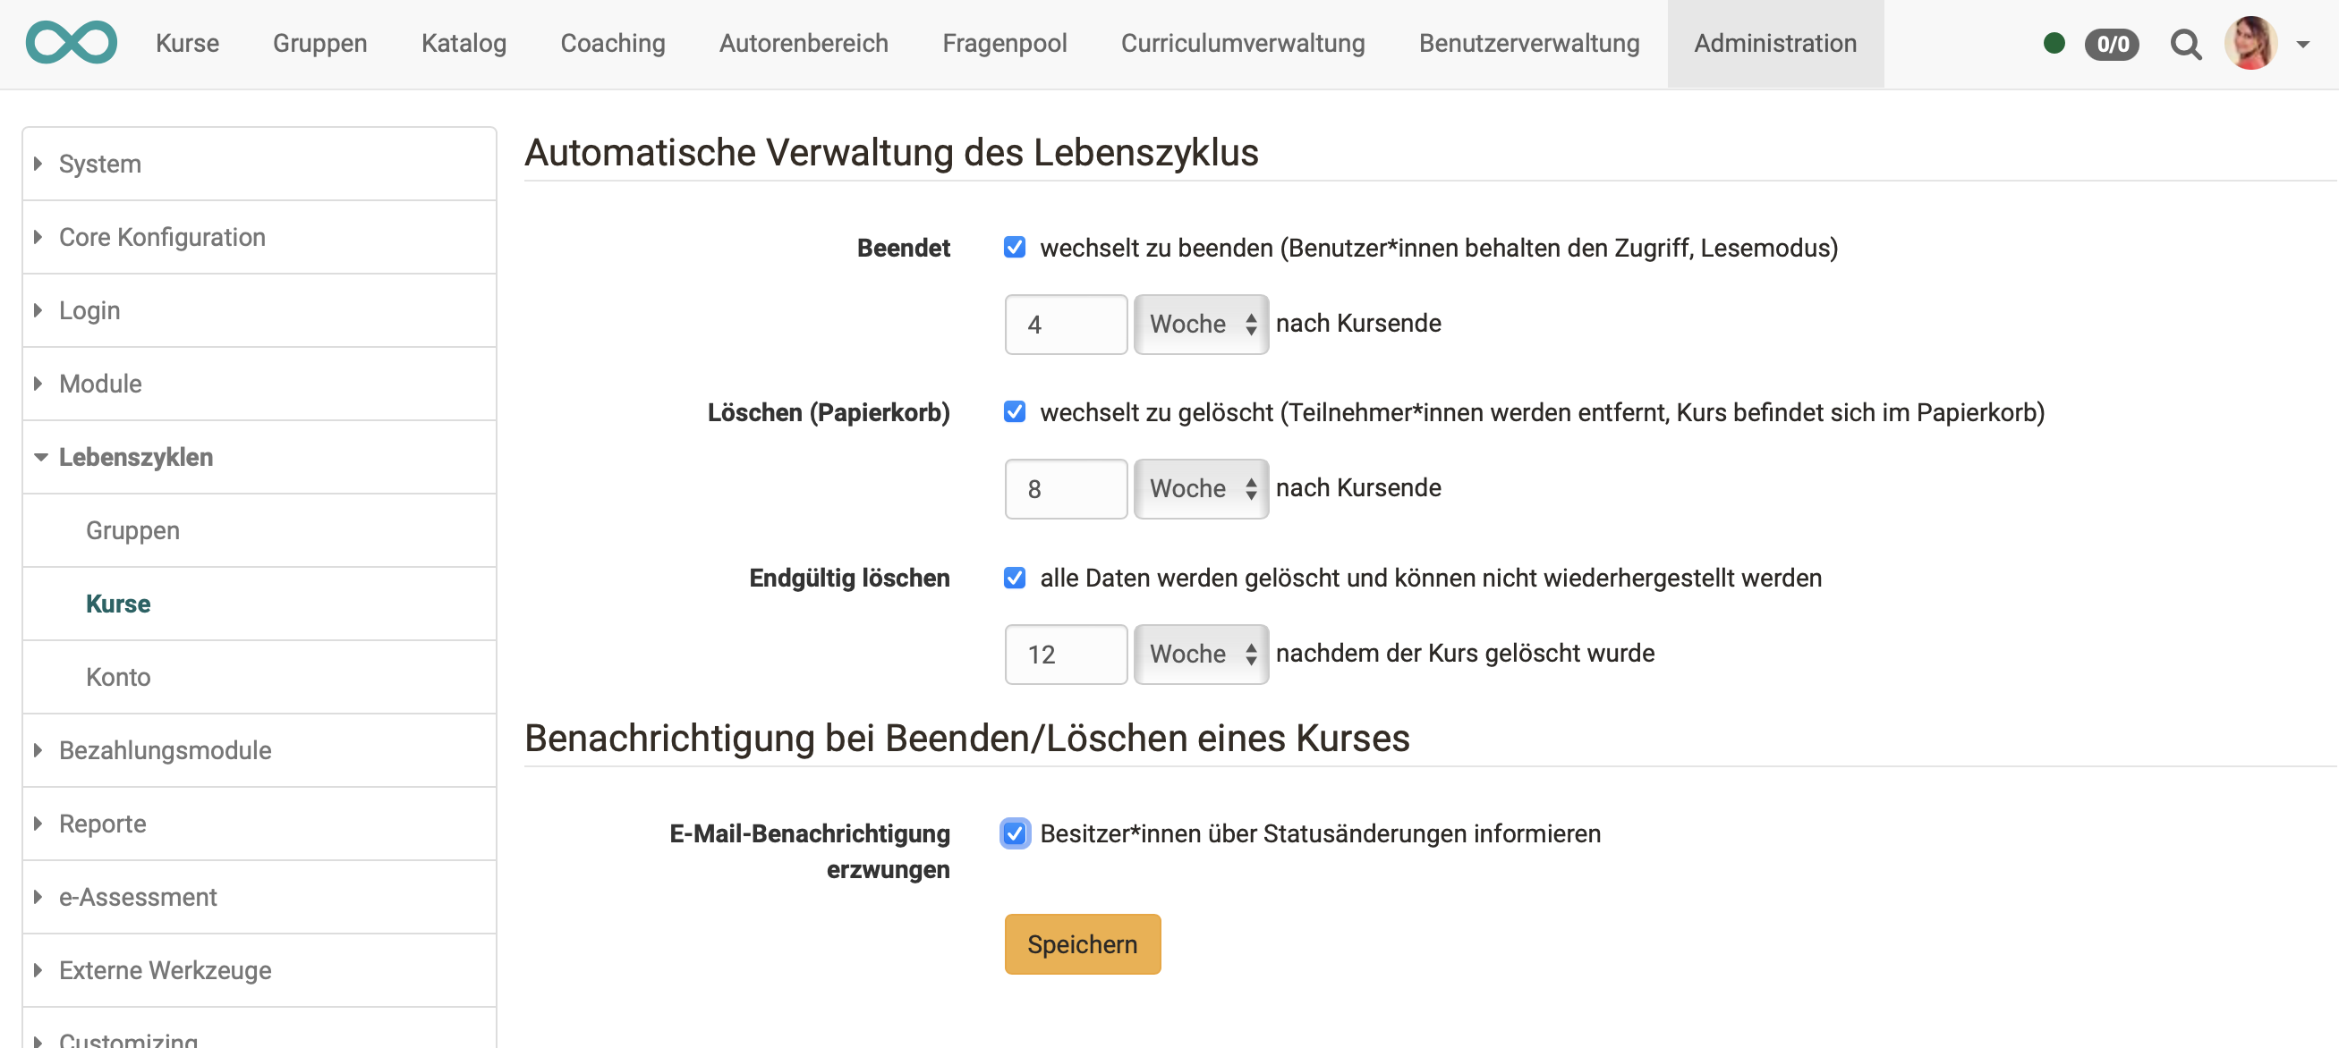Open the Benutzerverwaltung tab
The width and height of the screenshot is (2339, 1048).
[x=1529, y=43]
